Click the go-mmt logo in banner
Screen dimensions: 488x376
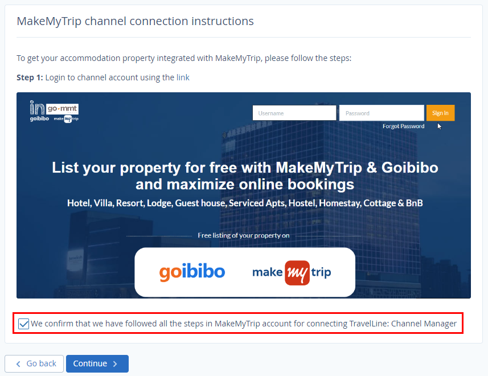coord(62,109)
